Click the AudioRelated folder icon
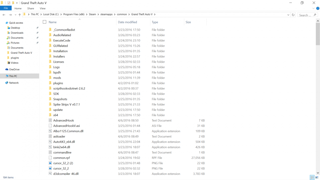 [50, 35]
